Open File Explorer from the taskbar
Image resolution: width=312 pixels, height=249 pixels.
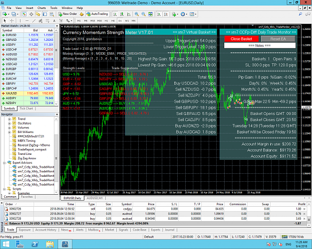(50, 244)
